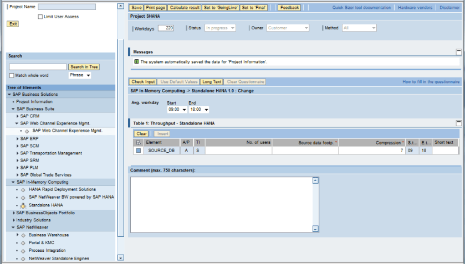This screenshot has height=264, width=465.
Task: Click the Workdays input field
Action: 166,28
